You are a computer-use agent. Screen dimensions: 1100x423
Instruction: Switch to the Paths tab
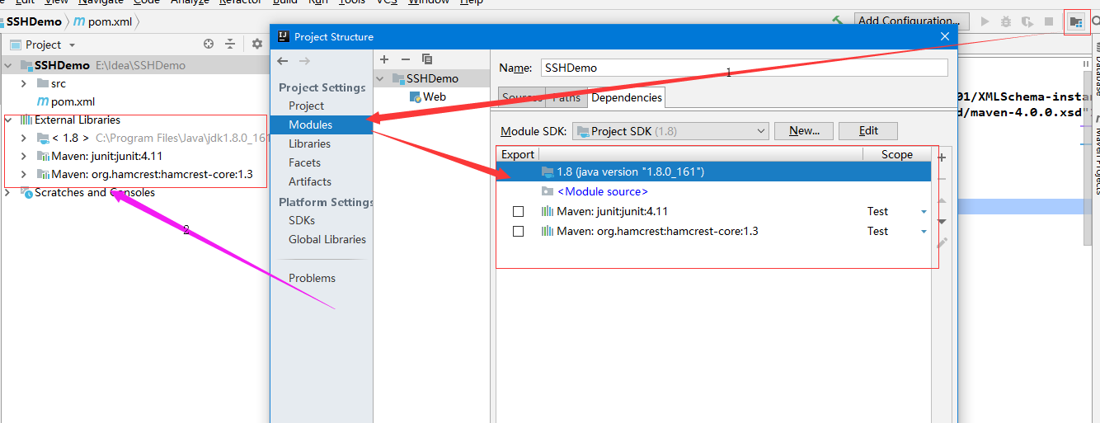click(566, 97)
